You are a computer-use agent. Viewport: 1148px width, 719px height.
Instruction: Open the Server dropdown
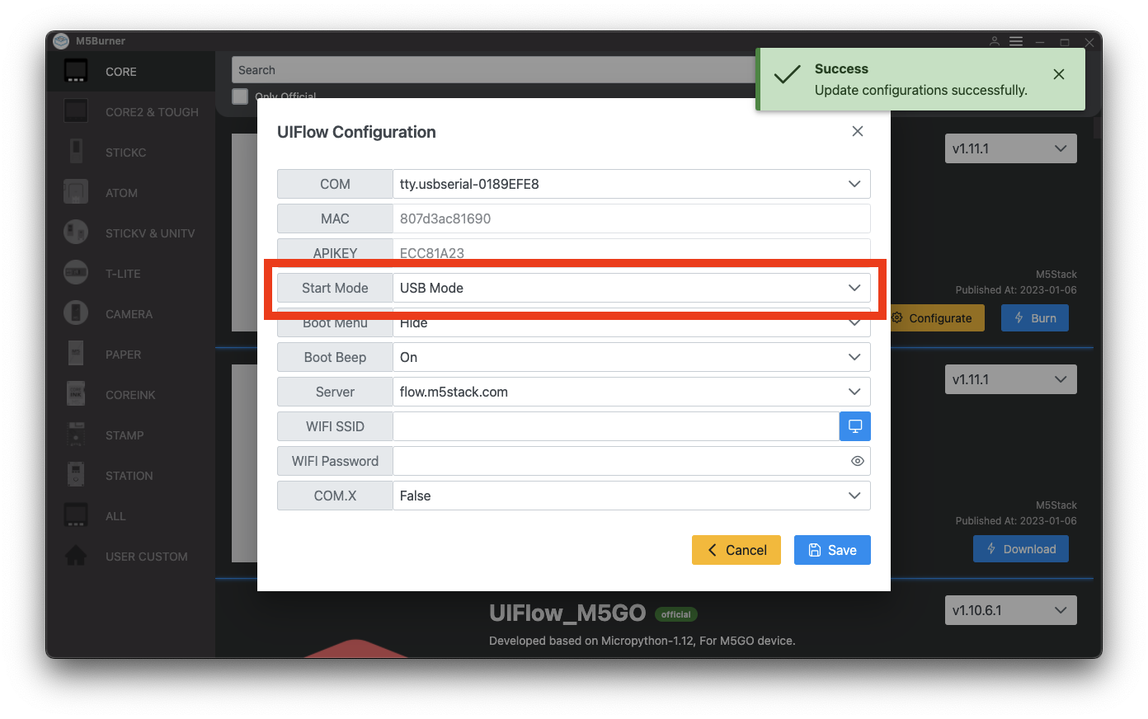point(631,392)
